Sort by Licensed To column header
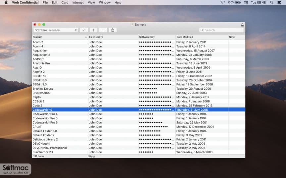The height and width of the screenshot is (178, 286). (113, 37)
